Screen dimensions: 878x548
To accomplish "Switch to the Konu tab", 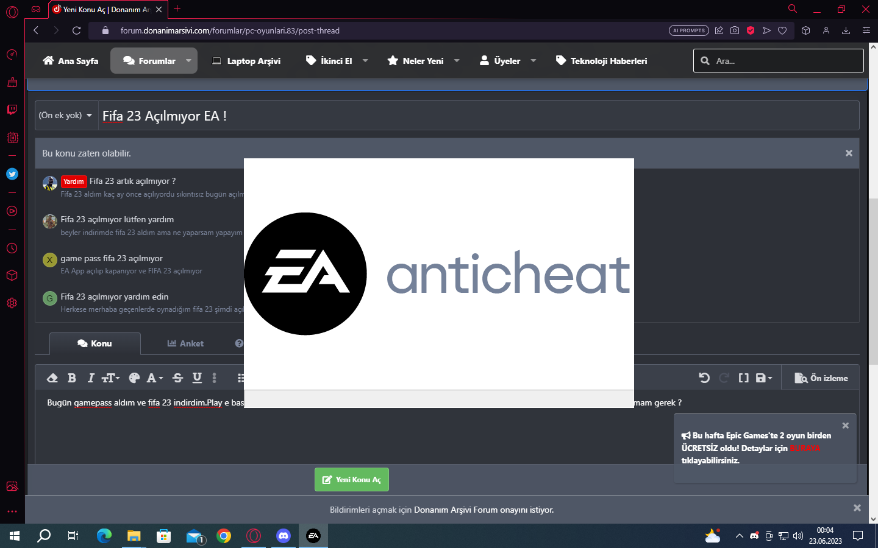I will (95, 343).
